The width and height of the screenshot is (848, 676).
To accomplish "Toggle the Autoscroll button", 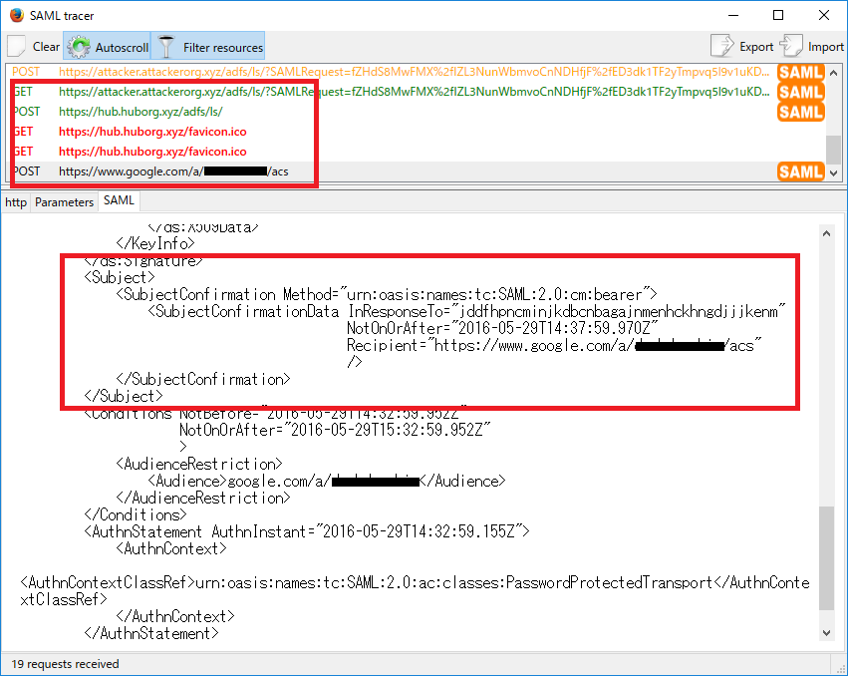I will [x=107, y=47].
